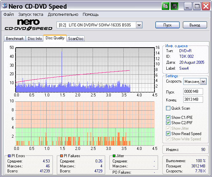The width and height of the screenshot is (212, 177).
Task: Click the green Jitter legend square
Action: click(114, 156)
